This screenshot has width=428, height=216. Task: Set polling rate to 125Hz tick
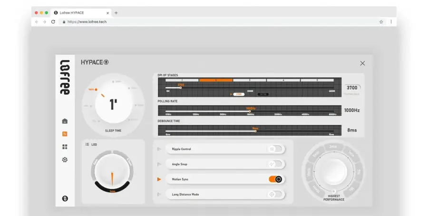pyautogui.click(x=168, y=114)
